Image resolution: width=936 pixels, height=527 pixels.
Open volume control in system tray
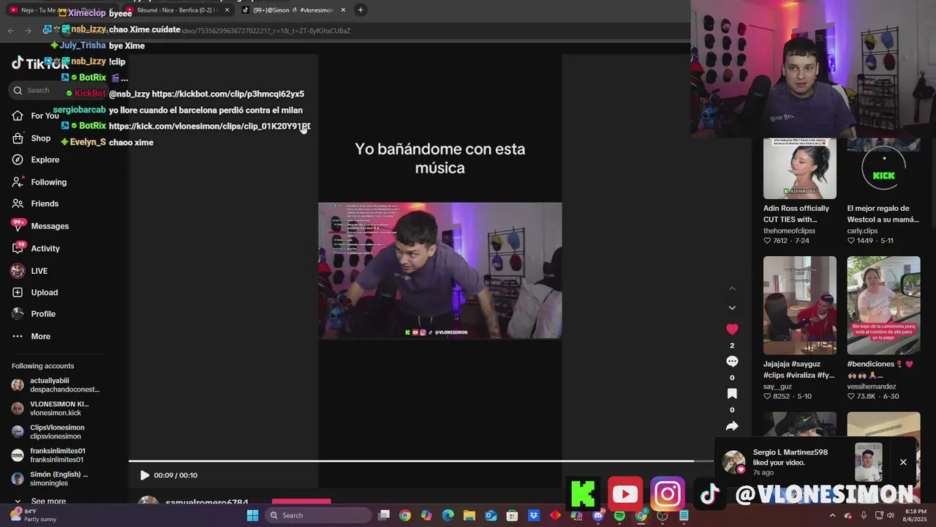pos(891,515)
